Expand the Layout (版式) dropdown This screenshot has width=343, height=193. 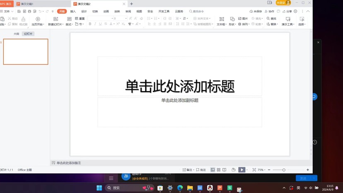(x=69, y=24)
